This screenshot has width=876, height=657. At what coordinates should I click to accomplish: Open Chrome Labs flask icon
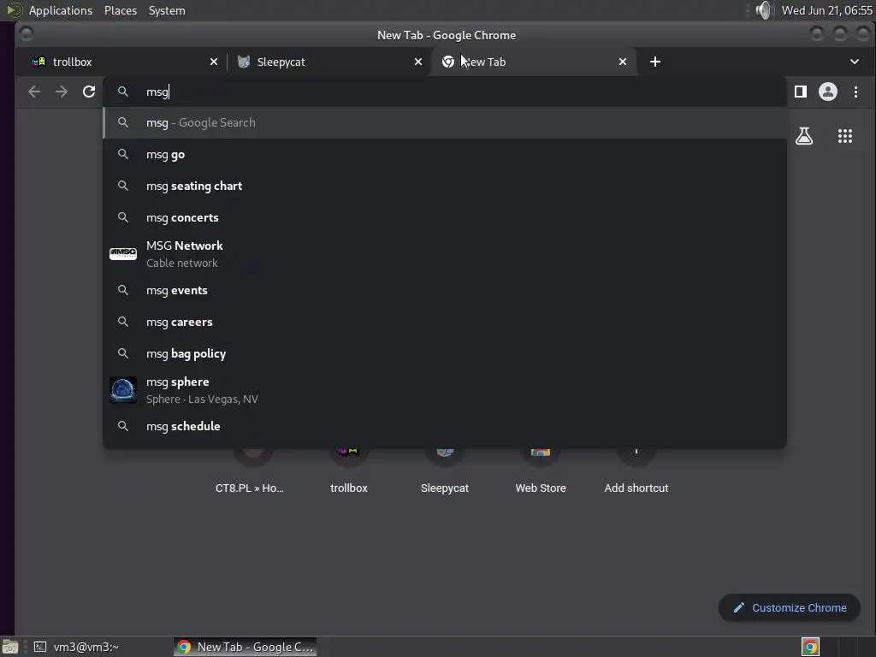(x=804, y=136)
